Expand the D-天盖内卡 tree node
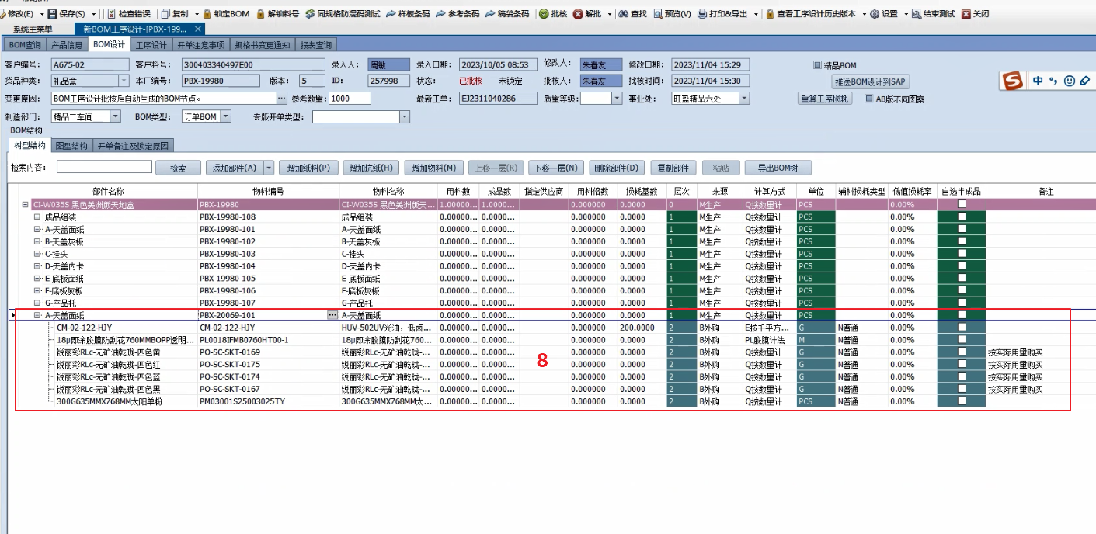This screenshot has height=534, width=1096. click(37, 266)
